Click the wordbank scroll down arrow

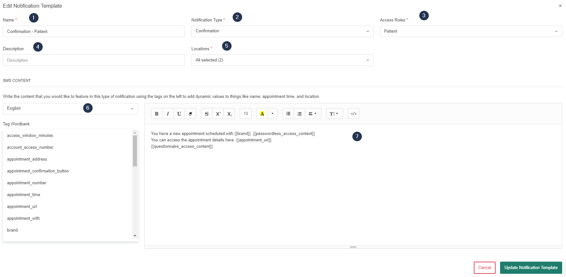(x=135, y=236)
